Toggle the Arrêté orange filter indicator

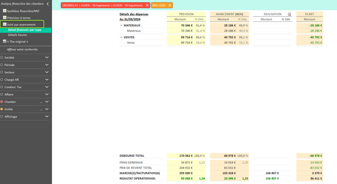tap(2, 109)
